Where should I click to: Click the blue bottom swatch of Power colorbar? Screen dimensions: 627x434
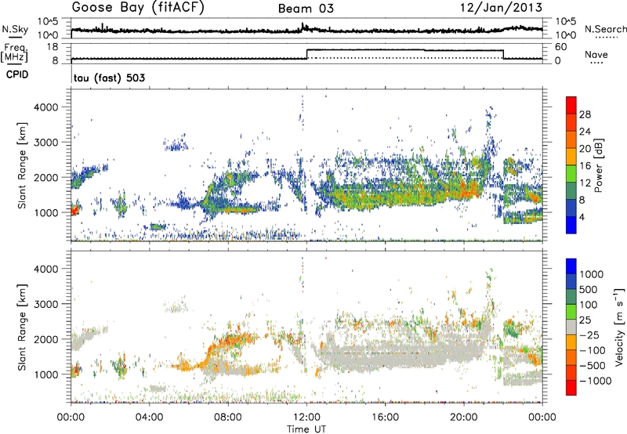click(x=571, y=225)
